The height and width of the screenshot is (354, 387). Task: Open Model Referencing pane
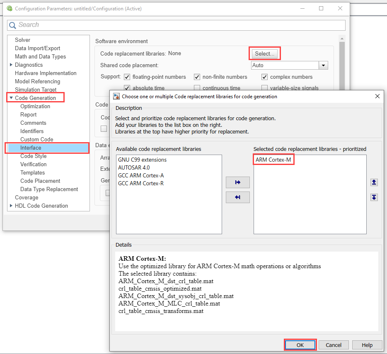click(x=38, y=82)
